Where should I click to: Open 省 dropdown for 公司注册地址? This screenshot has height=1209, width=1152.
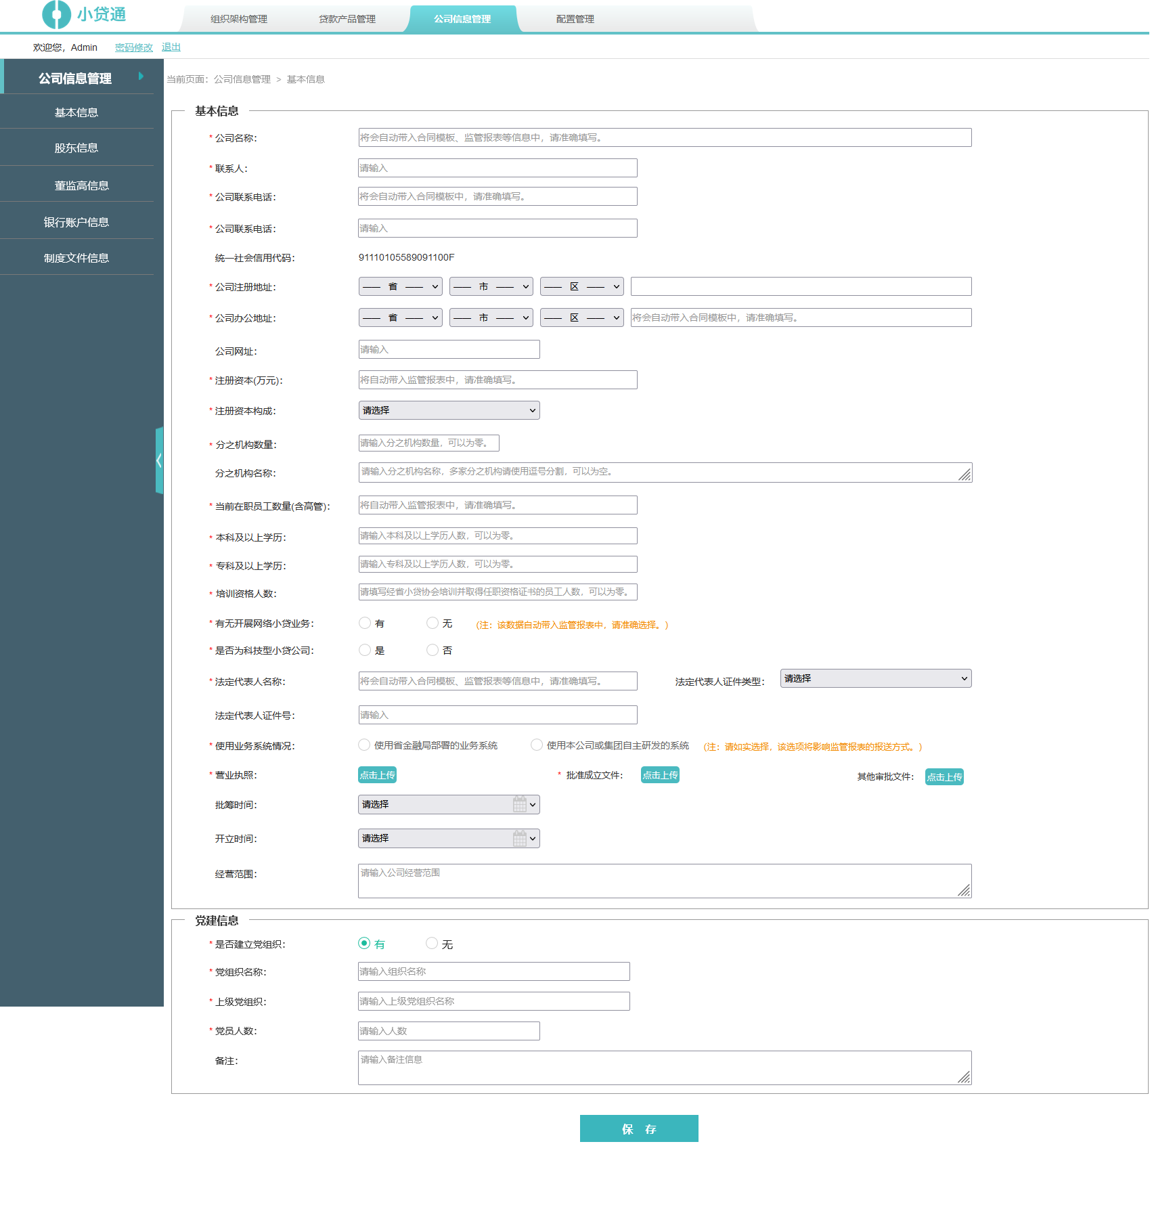click(x=401, y=286)
